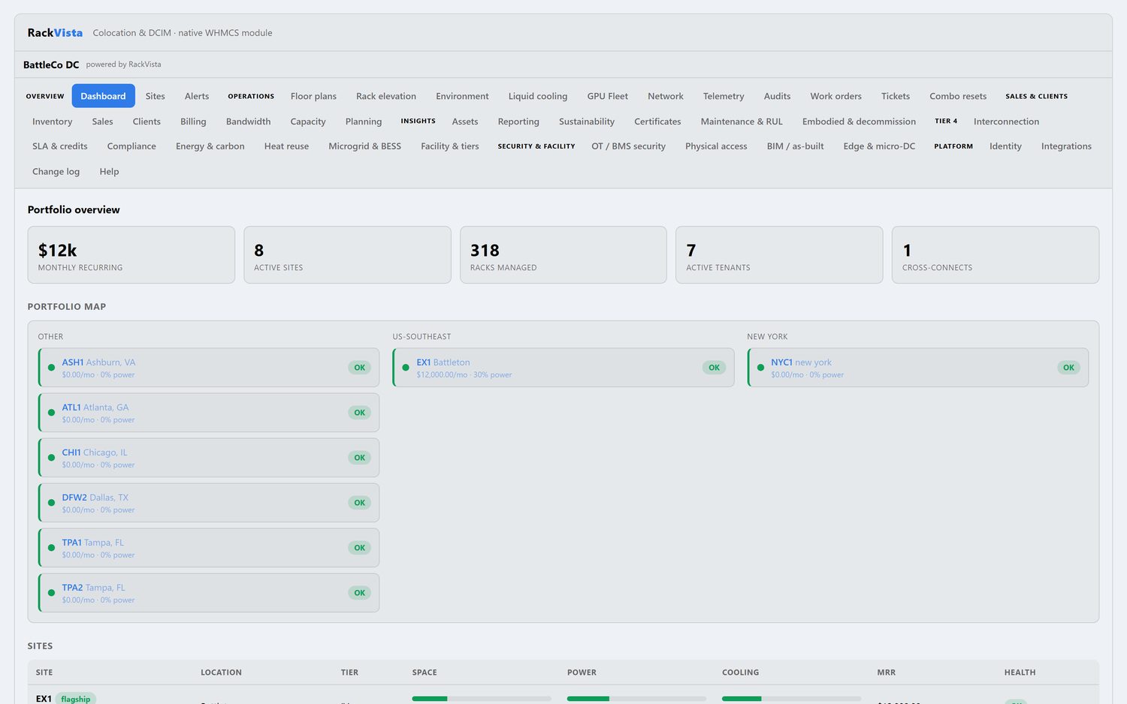View the Assets page
Viewport: 1127px width, 704px height.
point(465,122)
